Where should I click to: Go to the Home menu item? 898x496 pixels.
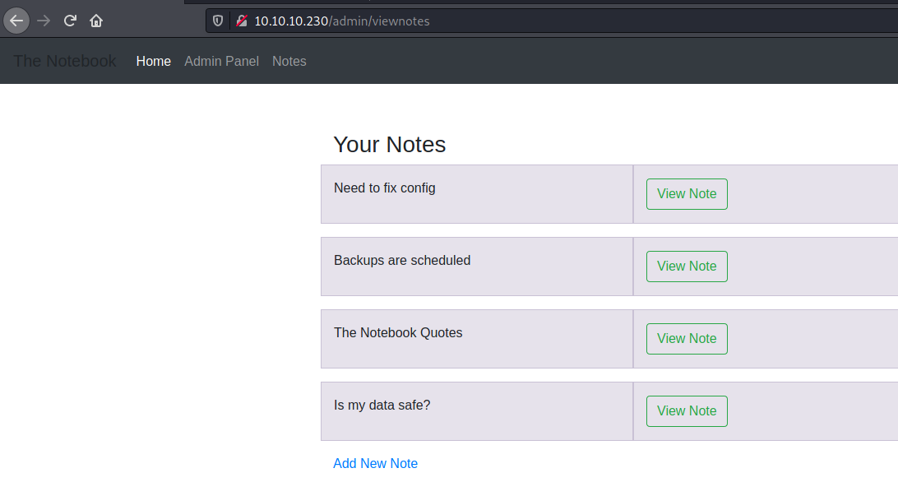(x=154, y=62)
